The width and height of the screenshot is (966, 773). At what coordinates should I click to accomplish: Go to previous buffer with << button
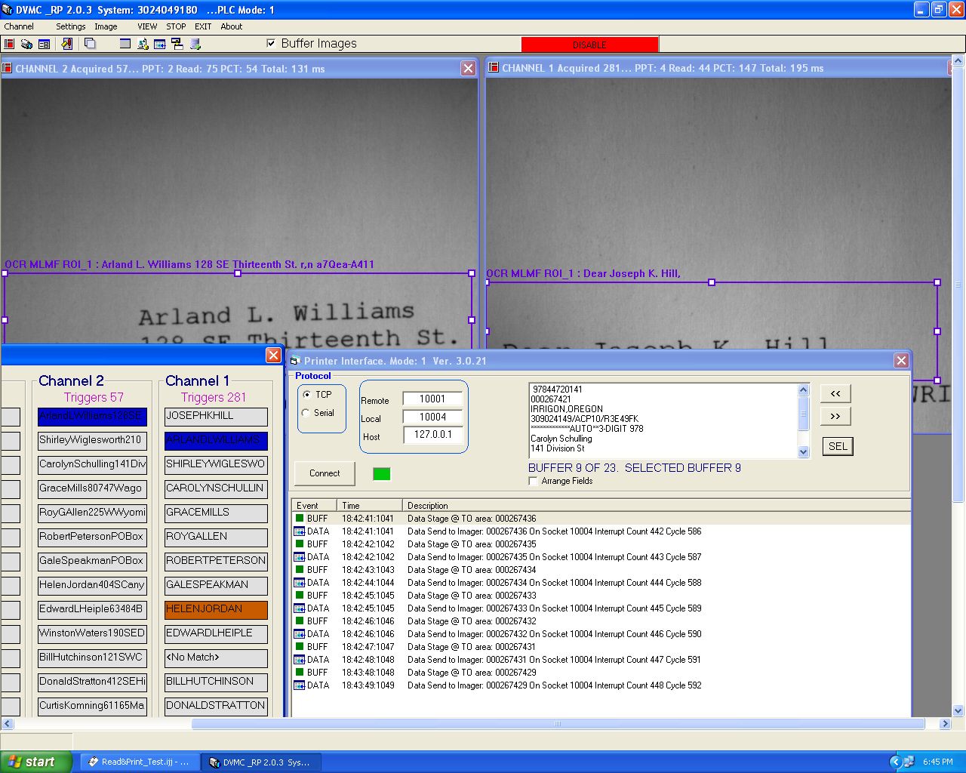point(835,393)
